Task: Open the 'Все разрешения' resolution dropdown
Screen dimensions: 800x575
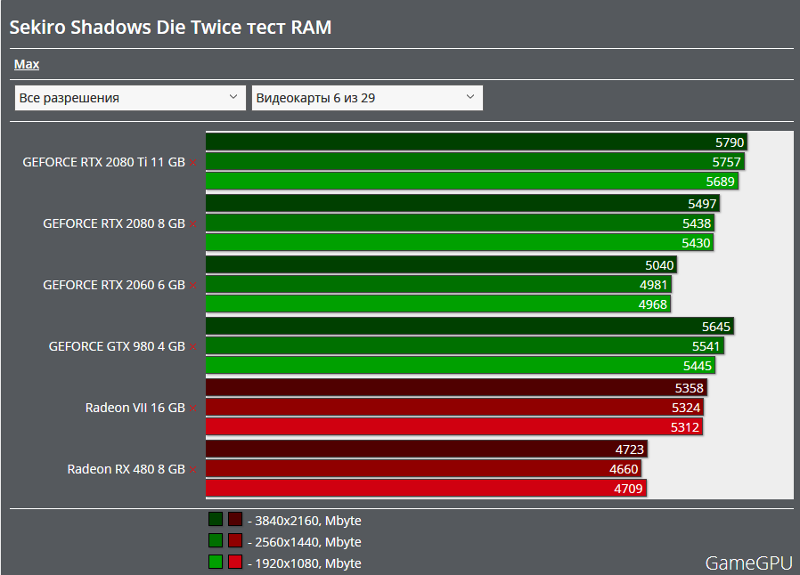Action: 130,98
